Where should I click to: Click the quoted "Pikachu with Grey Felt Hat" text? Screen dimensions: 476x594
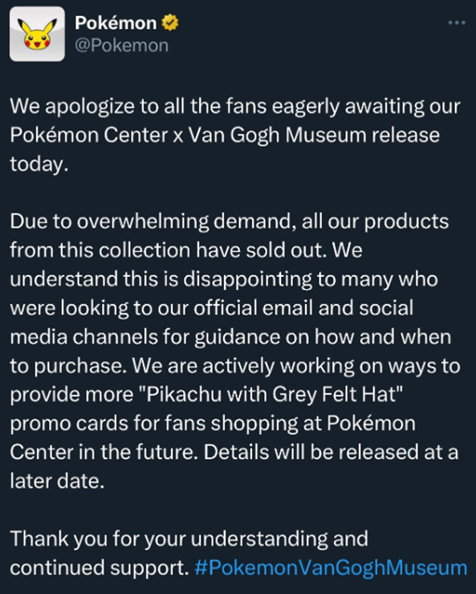(271, 394)
